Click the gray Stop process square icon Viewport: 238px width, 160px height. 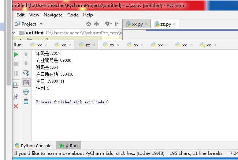coord(16,64)
